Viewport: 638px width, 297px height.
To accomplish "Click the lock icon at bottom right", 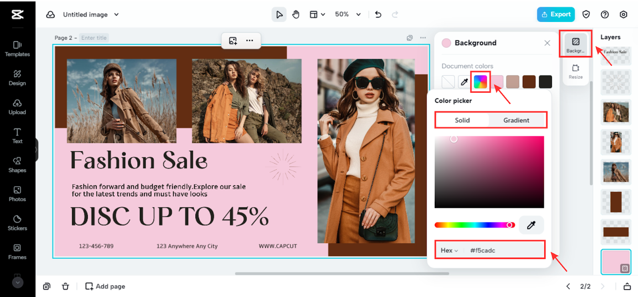I will 627,286.
